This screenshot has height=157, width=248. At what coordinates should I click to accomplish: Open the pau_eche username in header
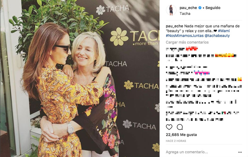[x=188, y=8]
